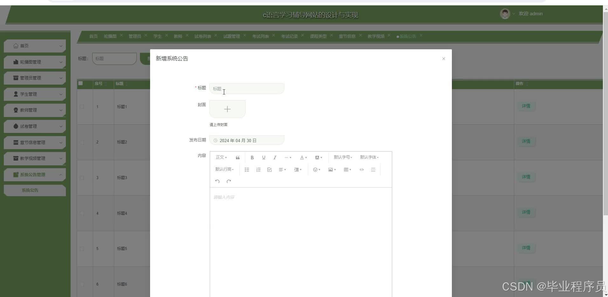Expand the 首页 sidebar menu
The image size is (608, 297).
point(35,46)
